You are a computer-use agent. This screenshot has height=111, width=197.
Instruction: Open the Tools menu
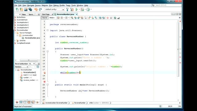coord(74,6)
